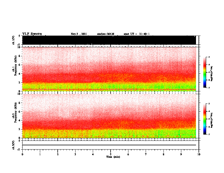This screenshot has width=224, height=173.
Task: Click the "VLF Spectra" plot title
Action: [x=32, y=34]
